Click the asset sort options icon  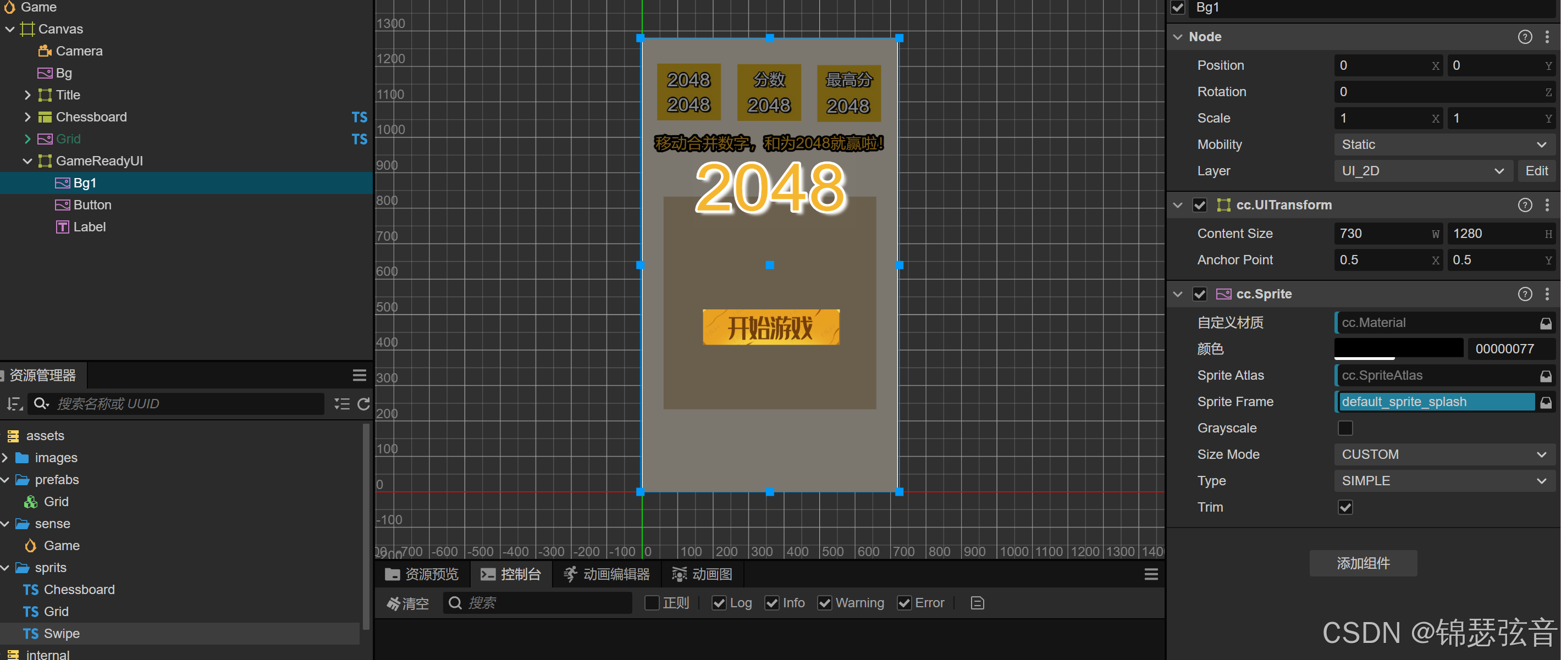pos(14,404)
